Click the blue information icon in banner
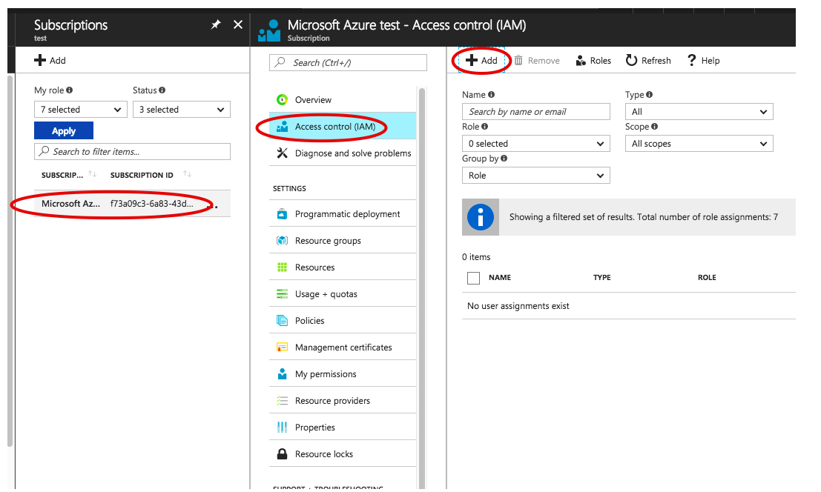 point(480,217)
